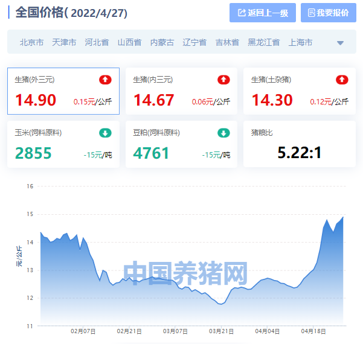Click green down arrow on 豆粕 card

pyautogui.click(x=223, y=133)
